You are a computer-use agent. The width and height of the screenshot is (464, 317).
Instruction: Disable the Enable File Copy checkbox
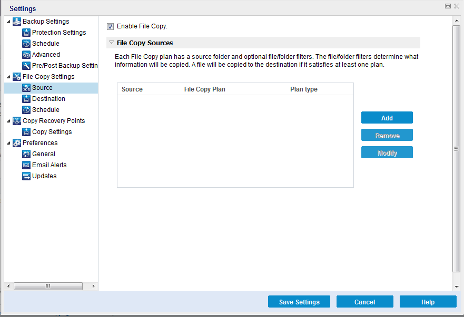pyautogui.click(x=110, y=26)
